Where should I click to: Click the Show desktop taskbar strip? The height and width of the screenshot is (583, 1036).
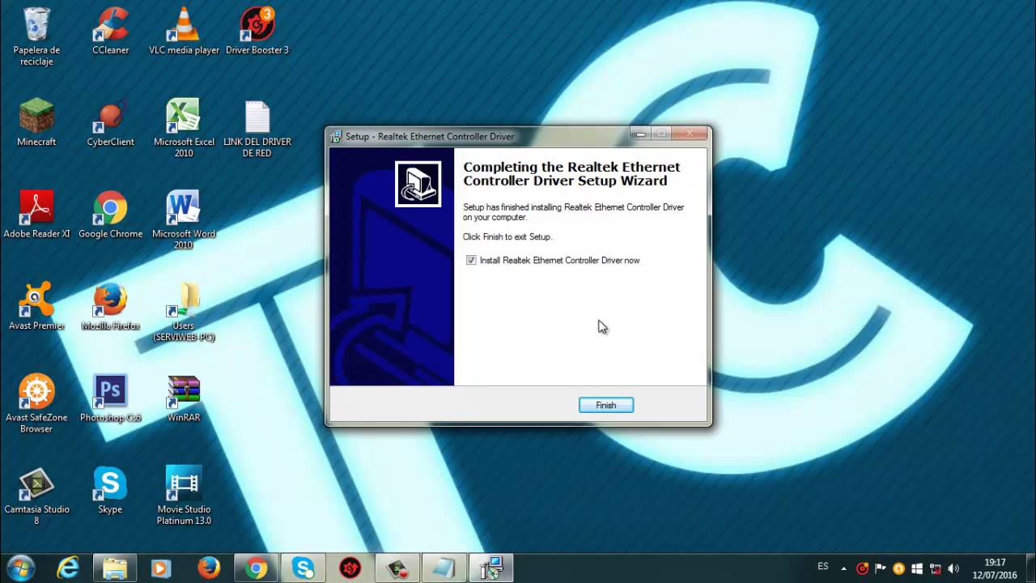pyautogui.click(x=1030, y=568)
